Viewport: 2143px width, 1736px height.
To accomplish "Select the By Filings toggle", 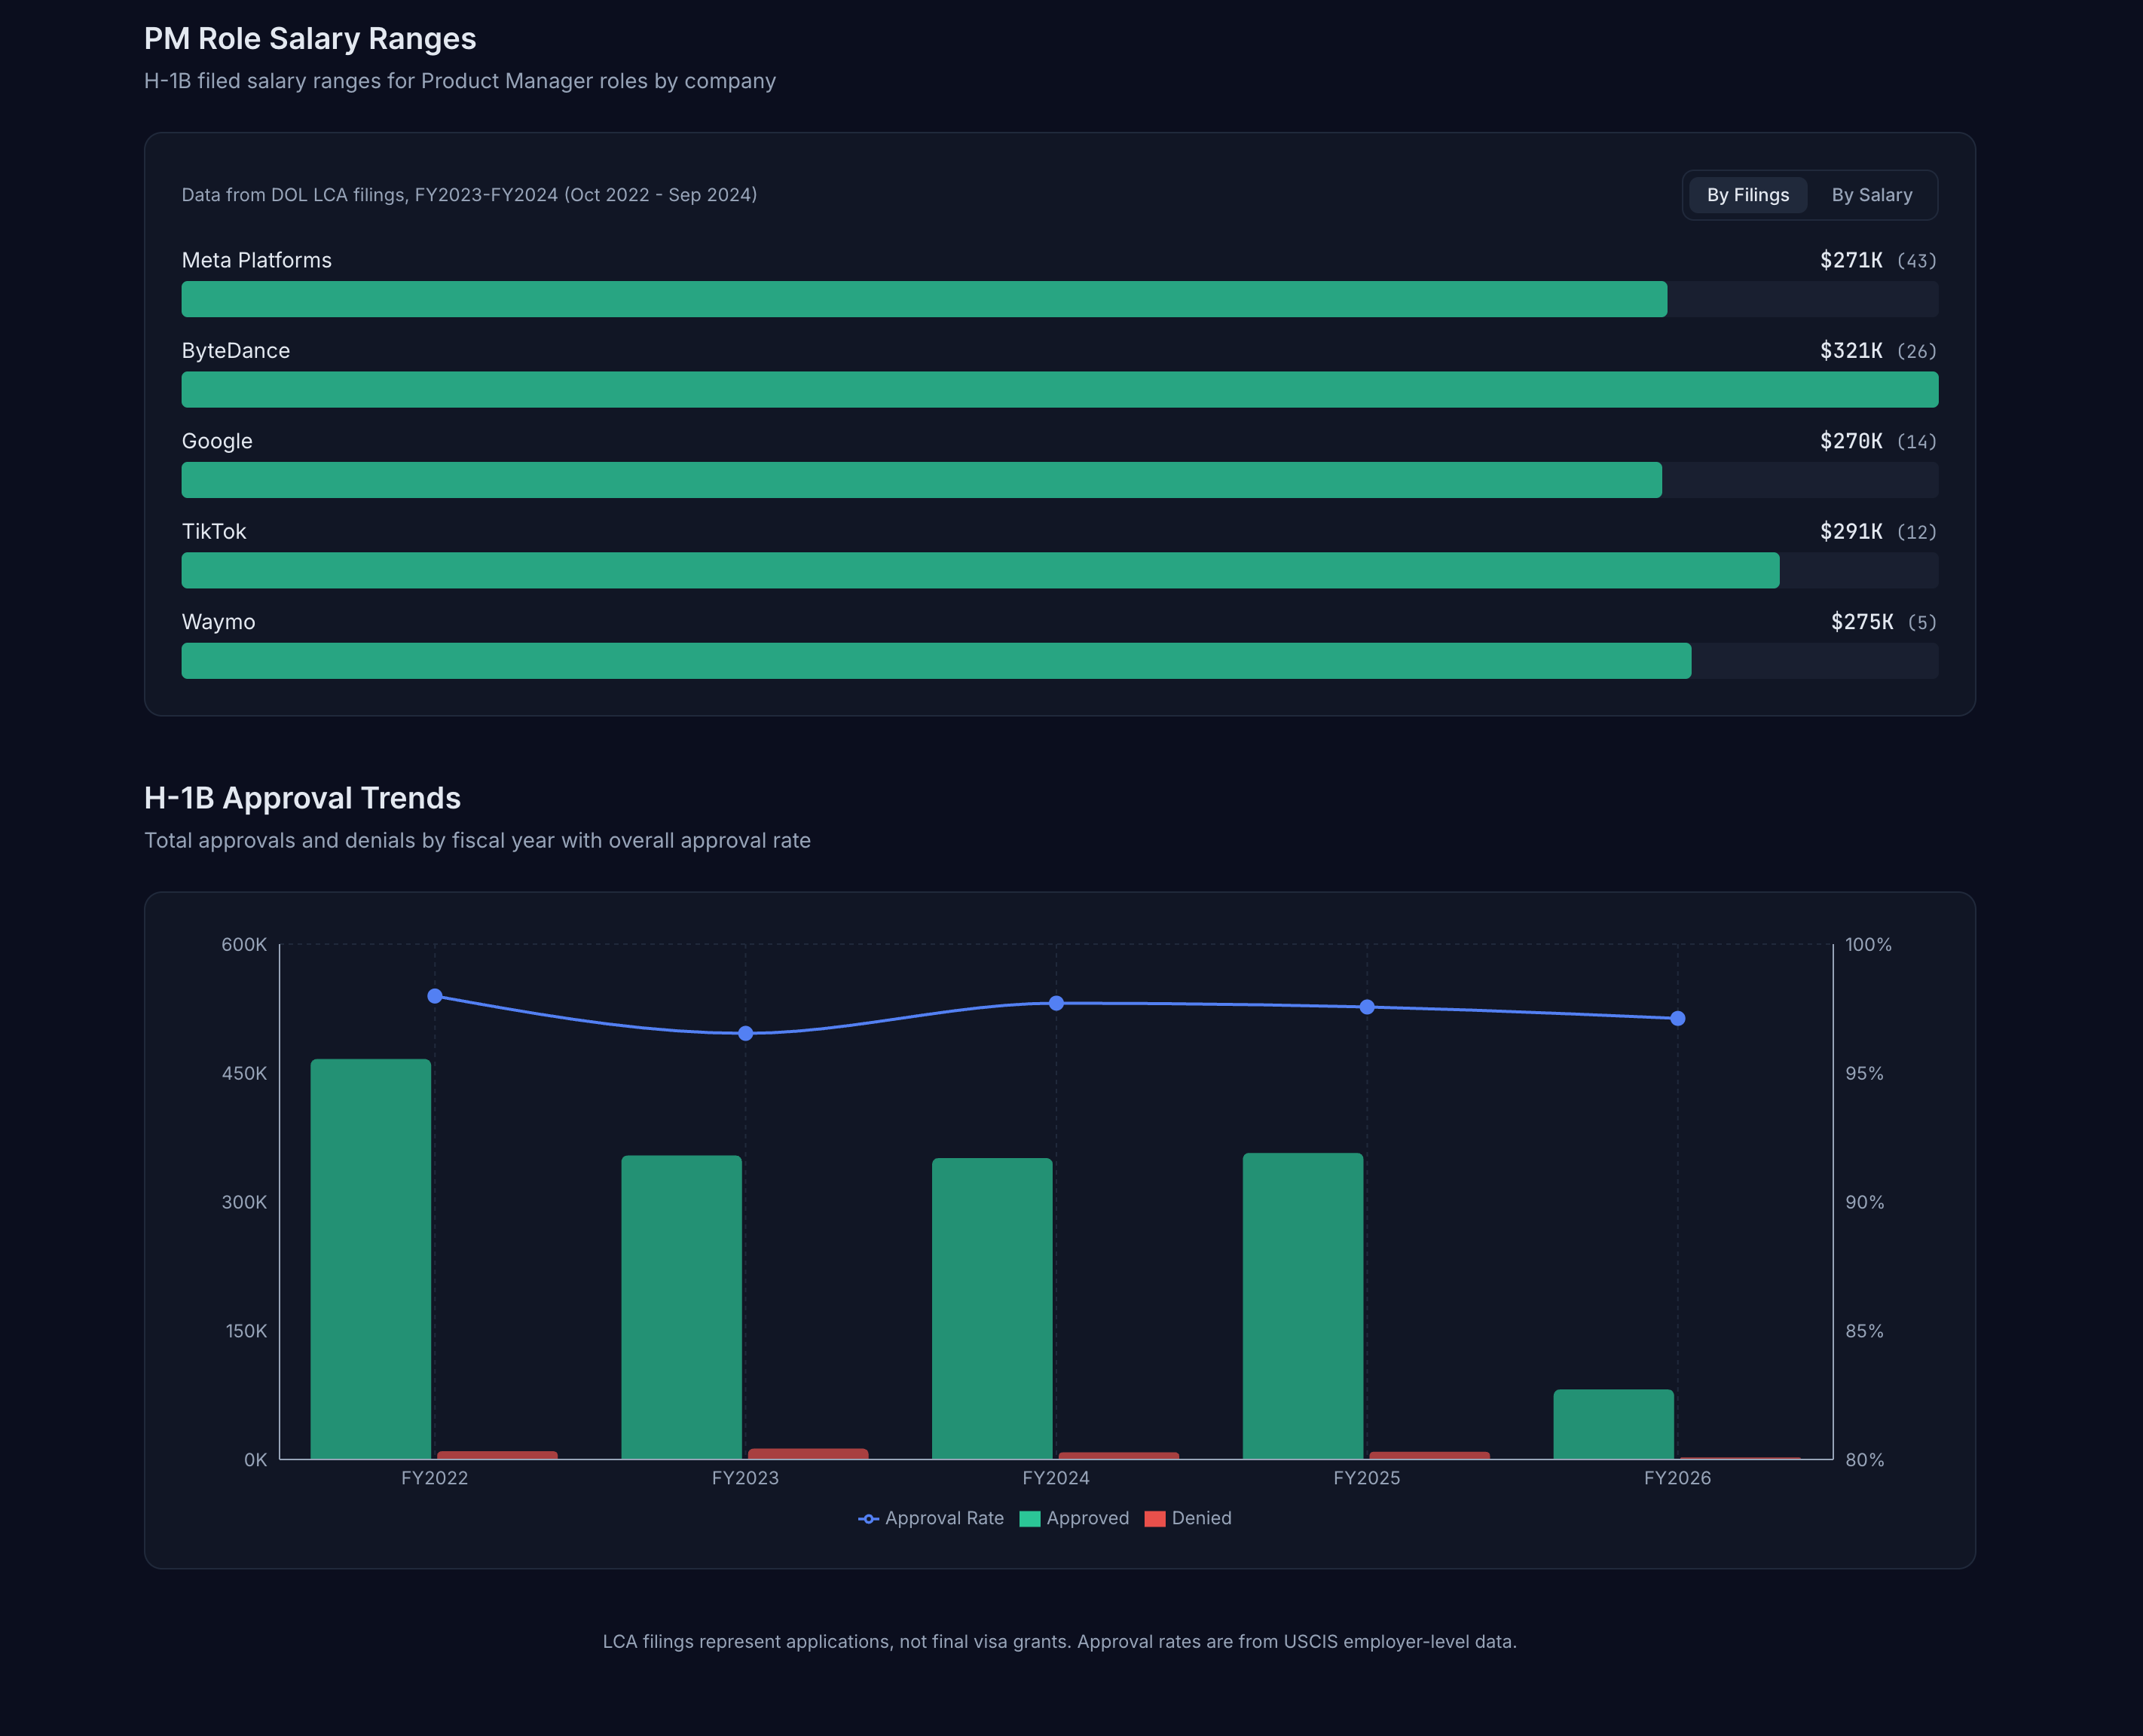I will pos(1747,195).
